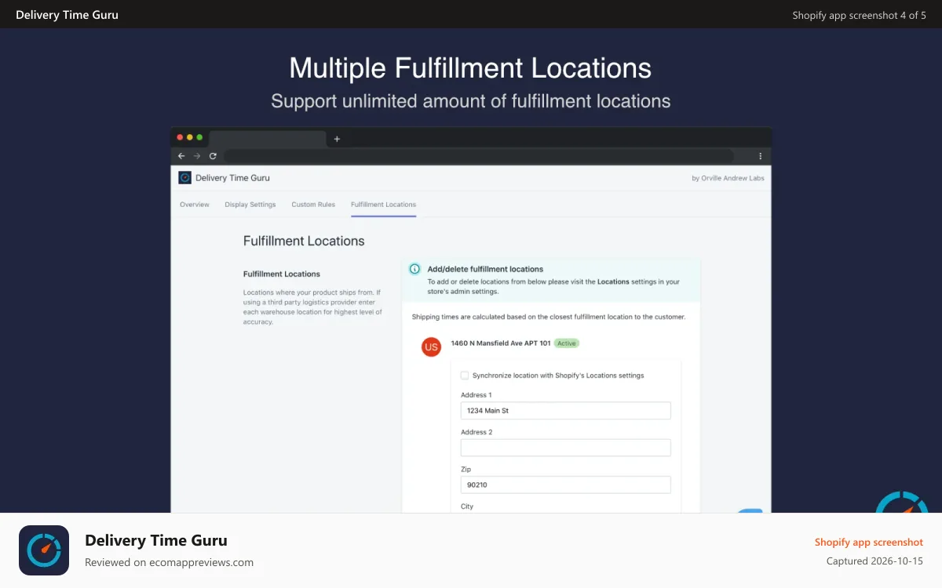942x588 pixels.
Task: Click "Add/delete fulfillment locations" banner title
Action: point(485,269)
